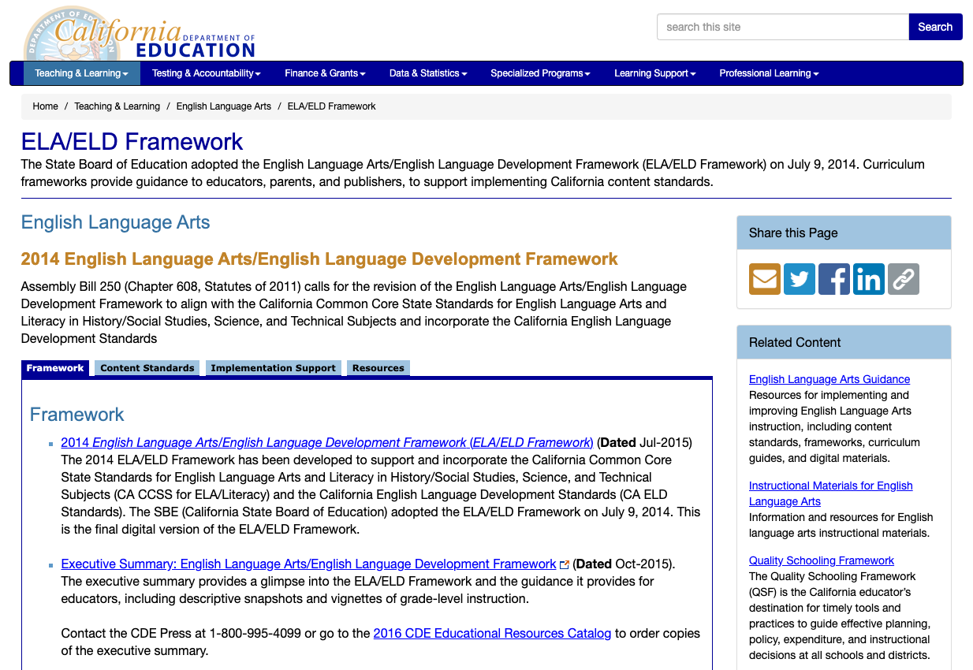Expand the Finance & Grants navigation menu

point(325,73)
